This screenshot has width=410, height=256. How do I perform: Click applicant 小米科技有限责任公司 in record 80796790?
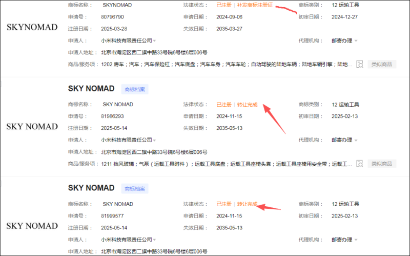pyautogui.click(x=127, y=41)
